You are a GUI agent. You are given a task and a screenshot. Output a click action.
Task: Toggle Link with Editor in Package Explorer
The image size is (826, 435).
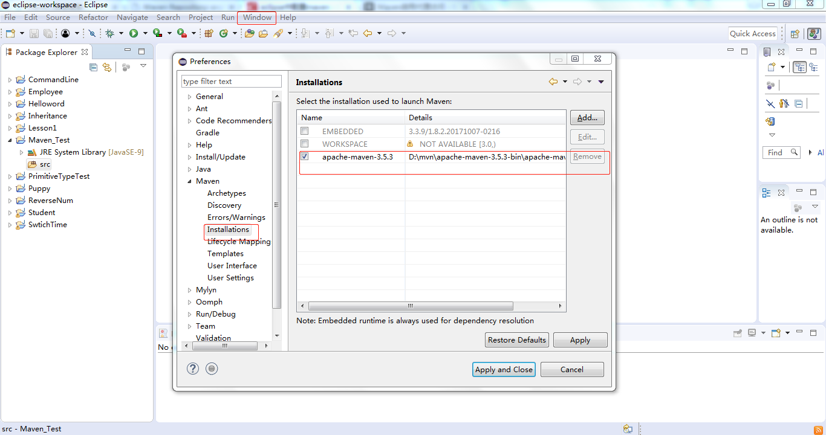coord(107,67)
